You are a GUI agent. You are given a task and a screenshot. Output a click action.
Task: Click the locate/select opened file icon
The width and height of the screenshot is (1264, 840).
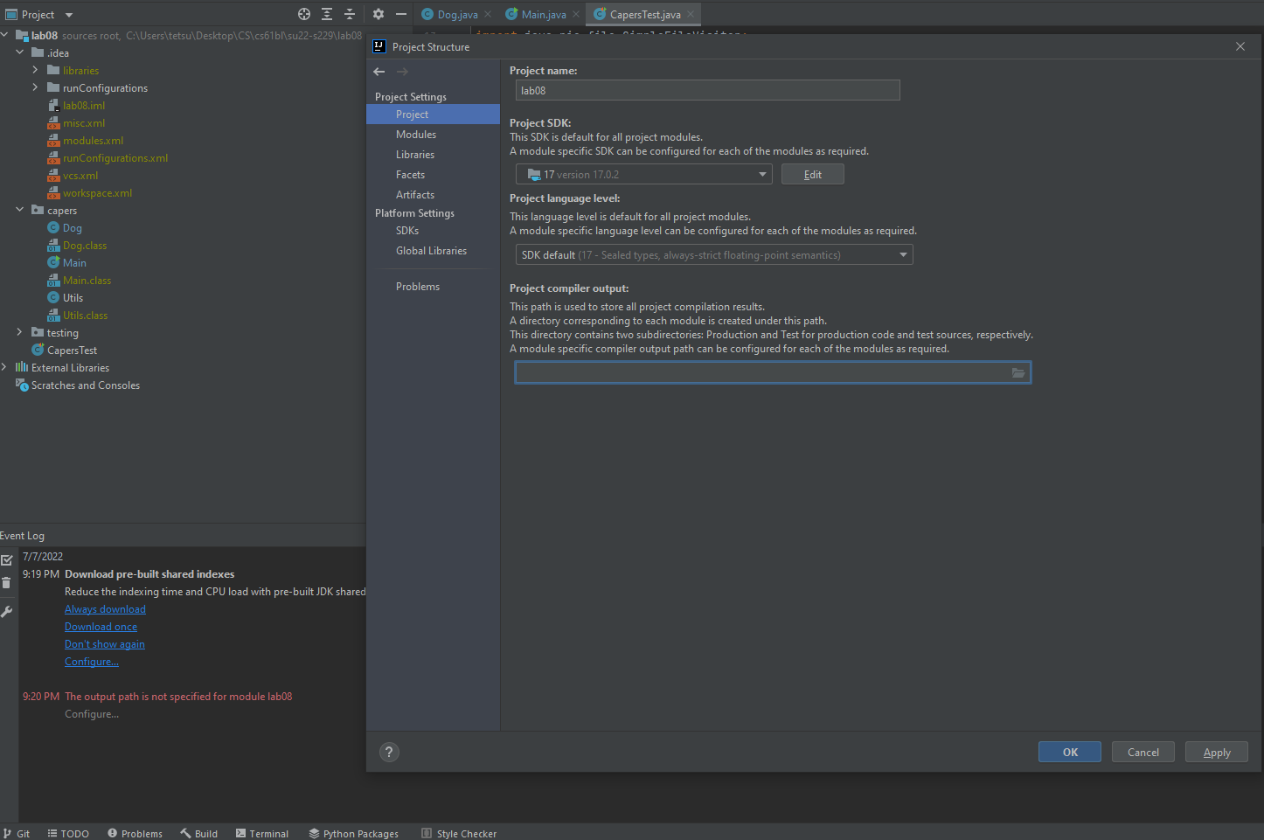click(x=304, y=14)
